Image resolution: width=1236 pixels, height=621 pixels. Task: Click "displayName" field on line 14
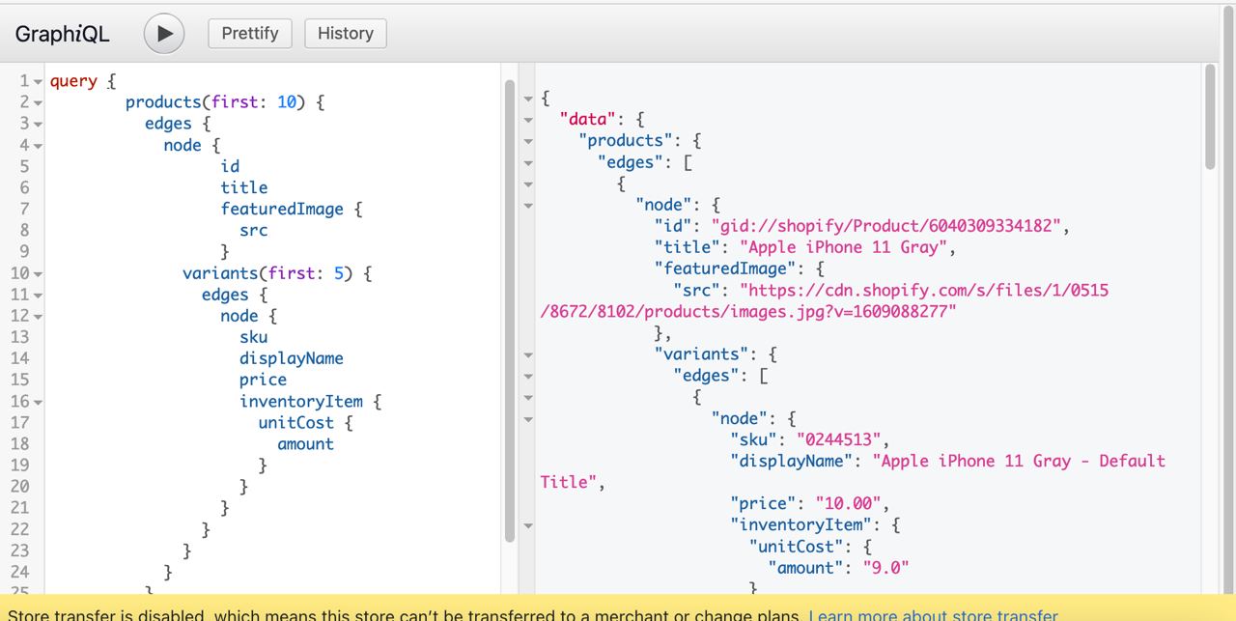coord(292,358)
